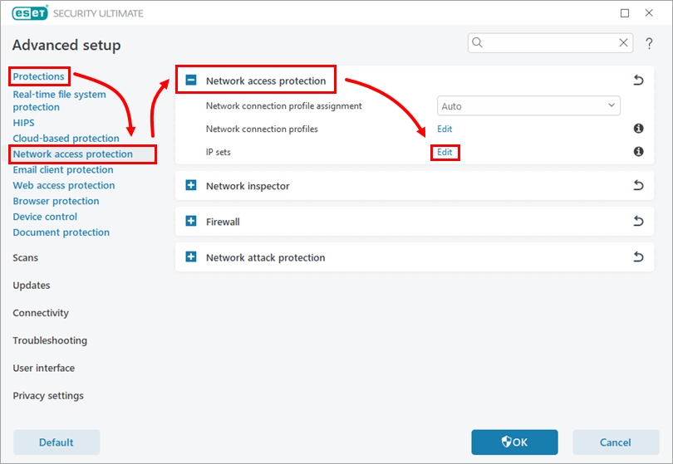Image resolution: width=673 pixels, height=464 pixels.
Task: Expand the Firewall section
Action: 191,222
